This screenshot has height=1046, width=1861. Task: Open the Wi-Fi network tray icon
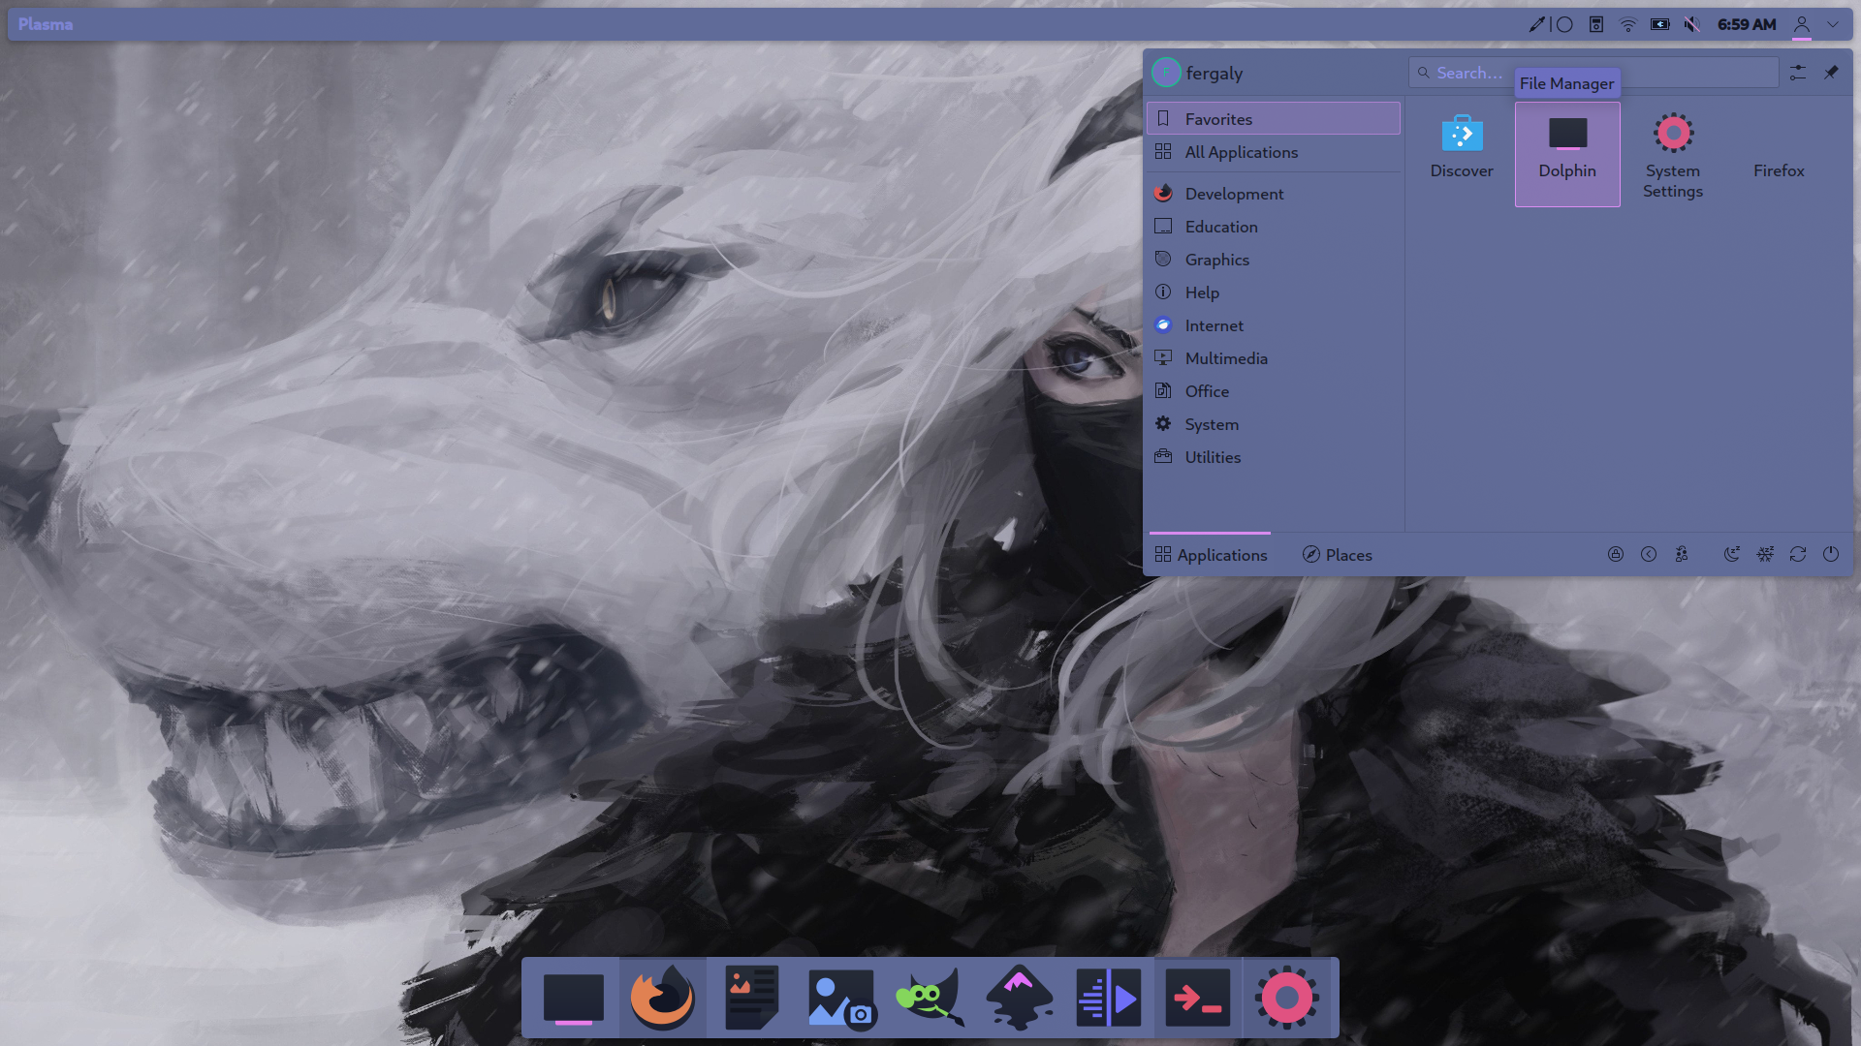pyautogui.click(x=1628, y=24)
